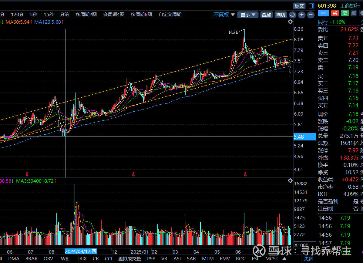The height and width of the screenshot is (263, 363).
Task: Toggle the side panel layout icon
Action: (x=311, y=6)
